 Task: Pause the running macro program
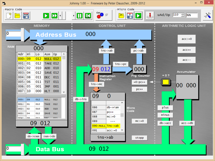pyautogui.click(x=80, y=16)
